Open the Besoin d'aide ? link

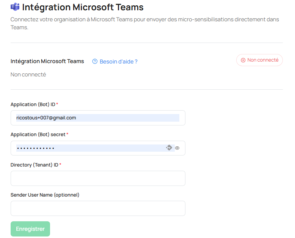119,62
